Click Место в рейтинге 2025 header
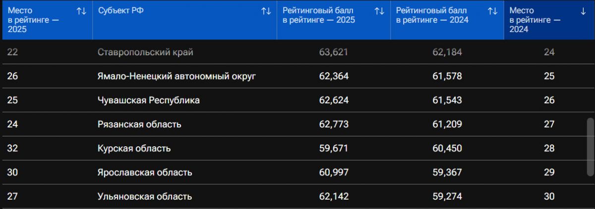Image resolution: width=595 pixels, height=209 pixels. (x=33, y=20)
